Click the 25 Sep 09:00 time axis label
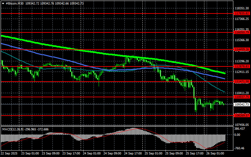The height and width of the screenshot is (157, 251). [x=174, y=153]
